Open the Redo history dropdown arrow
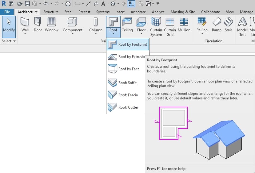Screen dimensions: 255x173 tap(62, 4)
